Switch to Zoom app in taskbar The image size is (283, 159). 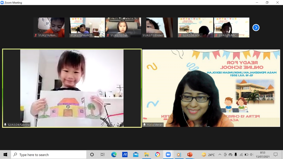coord(168,155)
